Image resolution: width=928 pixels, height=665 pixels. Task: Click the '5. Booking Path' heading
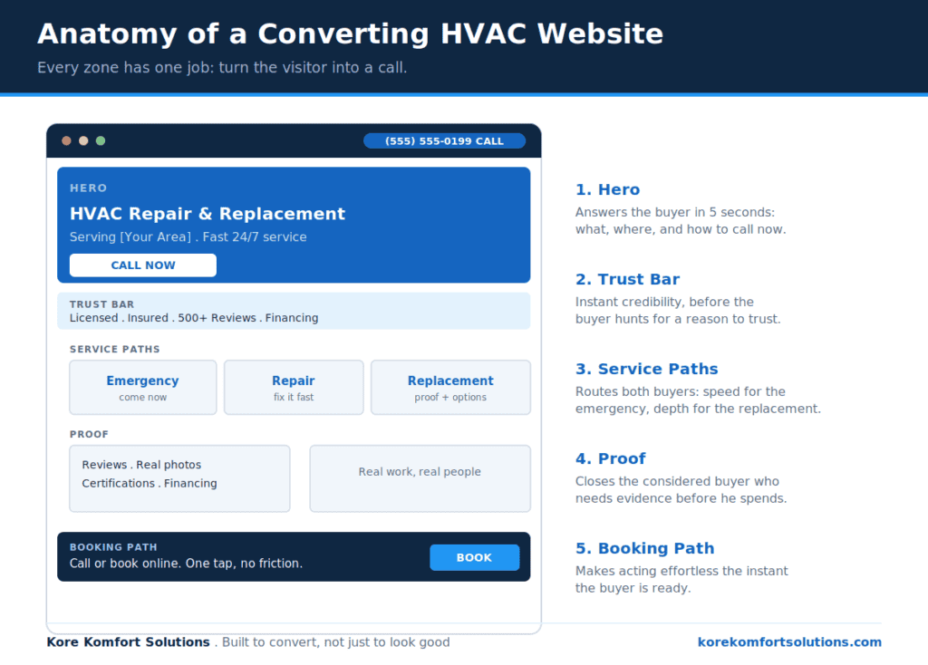coord(644,548)
